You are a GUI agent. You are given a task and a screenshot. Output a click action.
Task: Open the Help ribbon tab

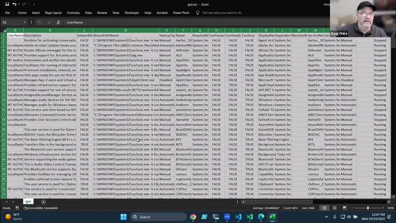pyautogui.click(x=148, y=13)
